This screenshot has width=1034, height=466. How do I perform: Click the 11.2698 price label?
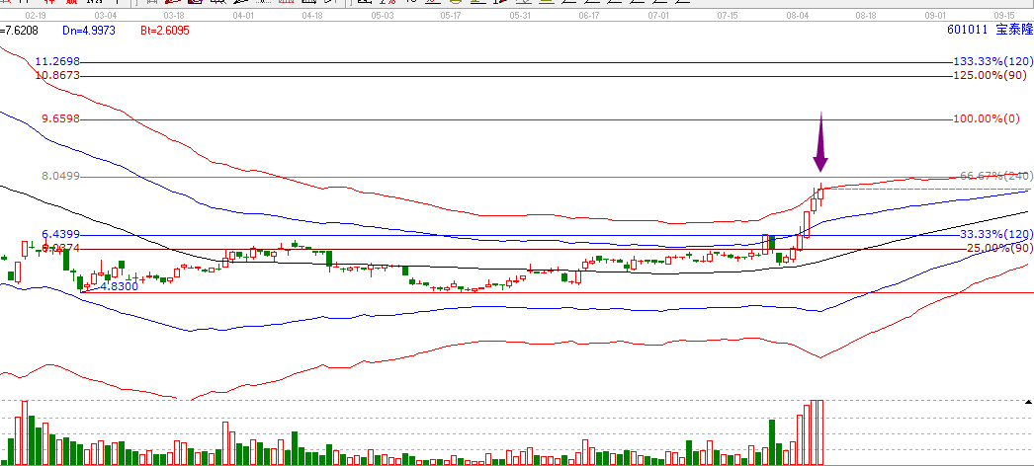click(57, 62)
